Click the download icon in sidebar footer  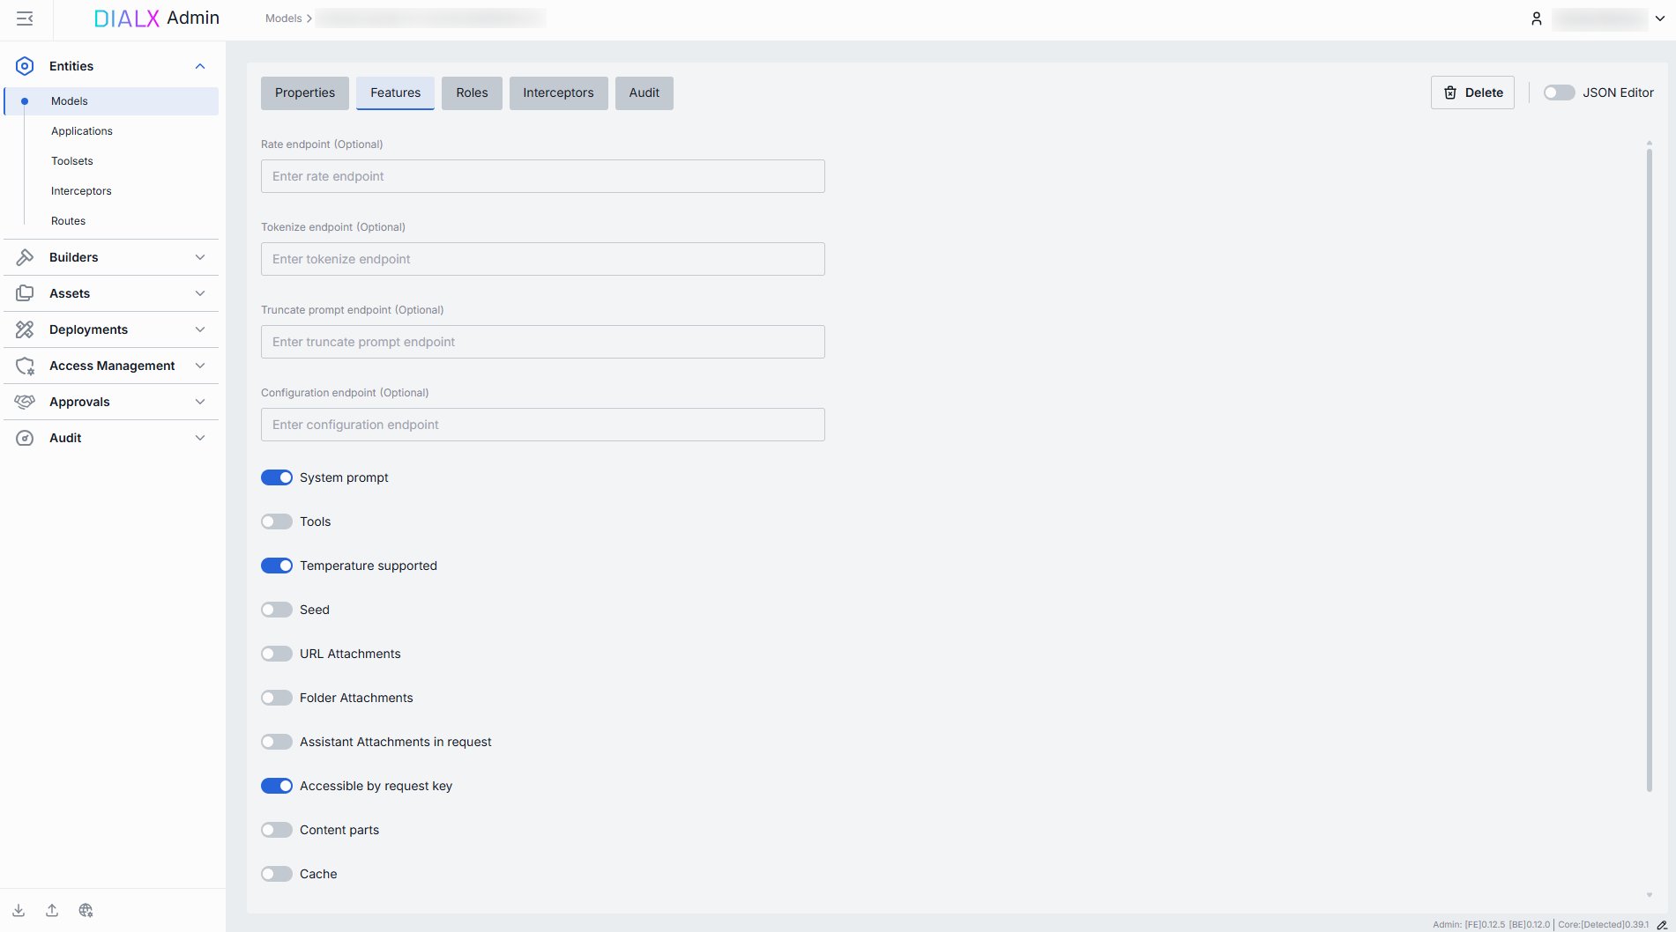click(19, 910)
